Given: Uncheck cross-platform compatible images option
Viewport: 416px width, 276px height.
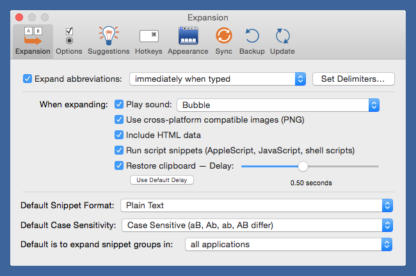Looking at the screenshot, I should click(x=119, y=120).
